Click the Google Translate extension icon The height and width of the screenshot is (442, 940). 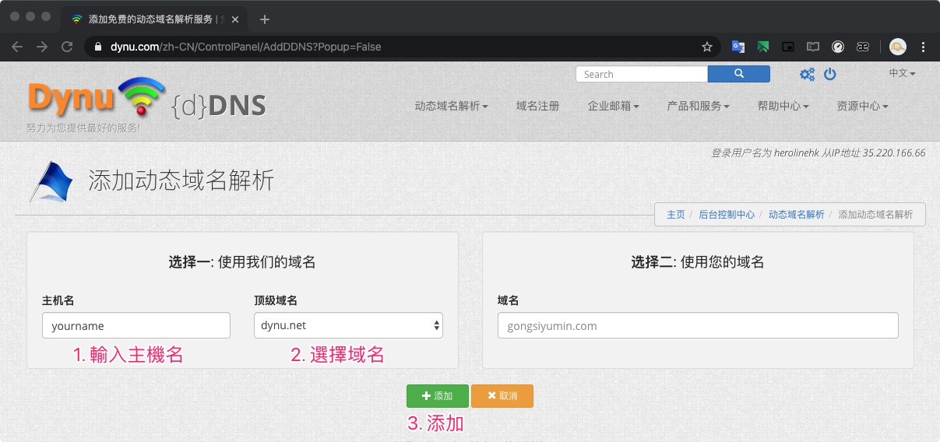pos(738,47)
